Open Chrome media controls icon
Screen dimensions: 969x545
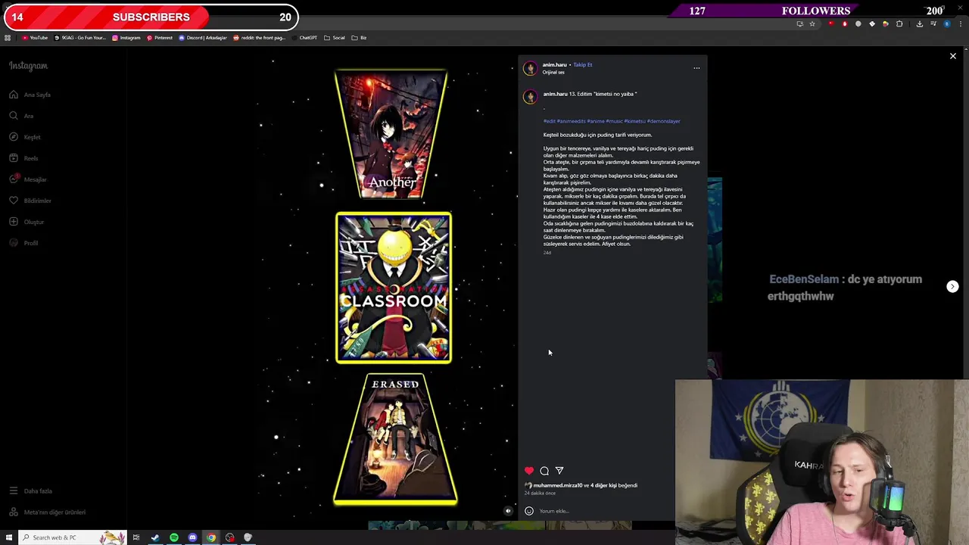click(x=933, y=23)
